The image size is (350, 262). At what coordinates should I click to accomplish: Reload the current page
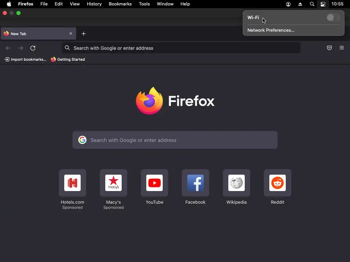tap(33, 48)
